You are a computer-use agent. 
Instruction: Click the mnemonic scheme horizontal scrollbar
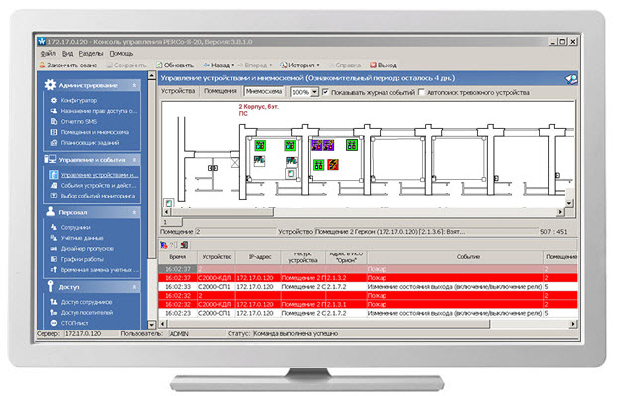[364, 212]
